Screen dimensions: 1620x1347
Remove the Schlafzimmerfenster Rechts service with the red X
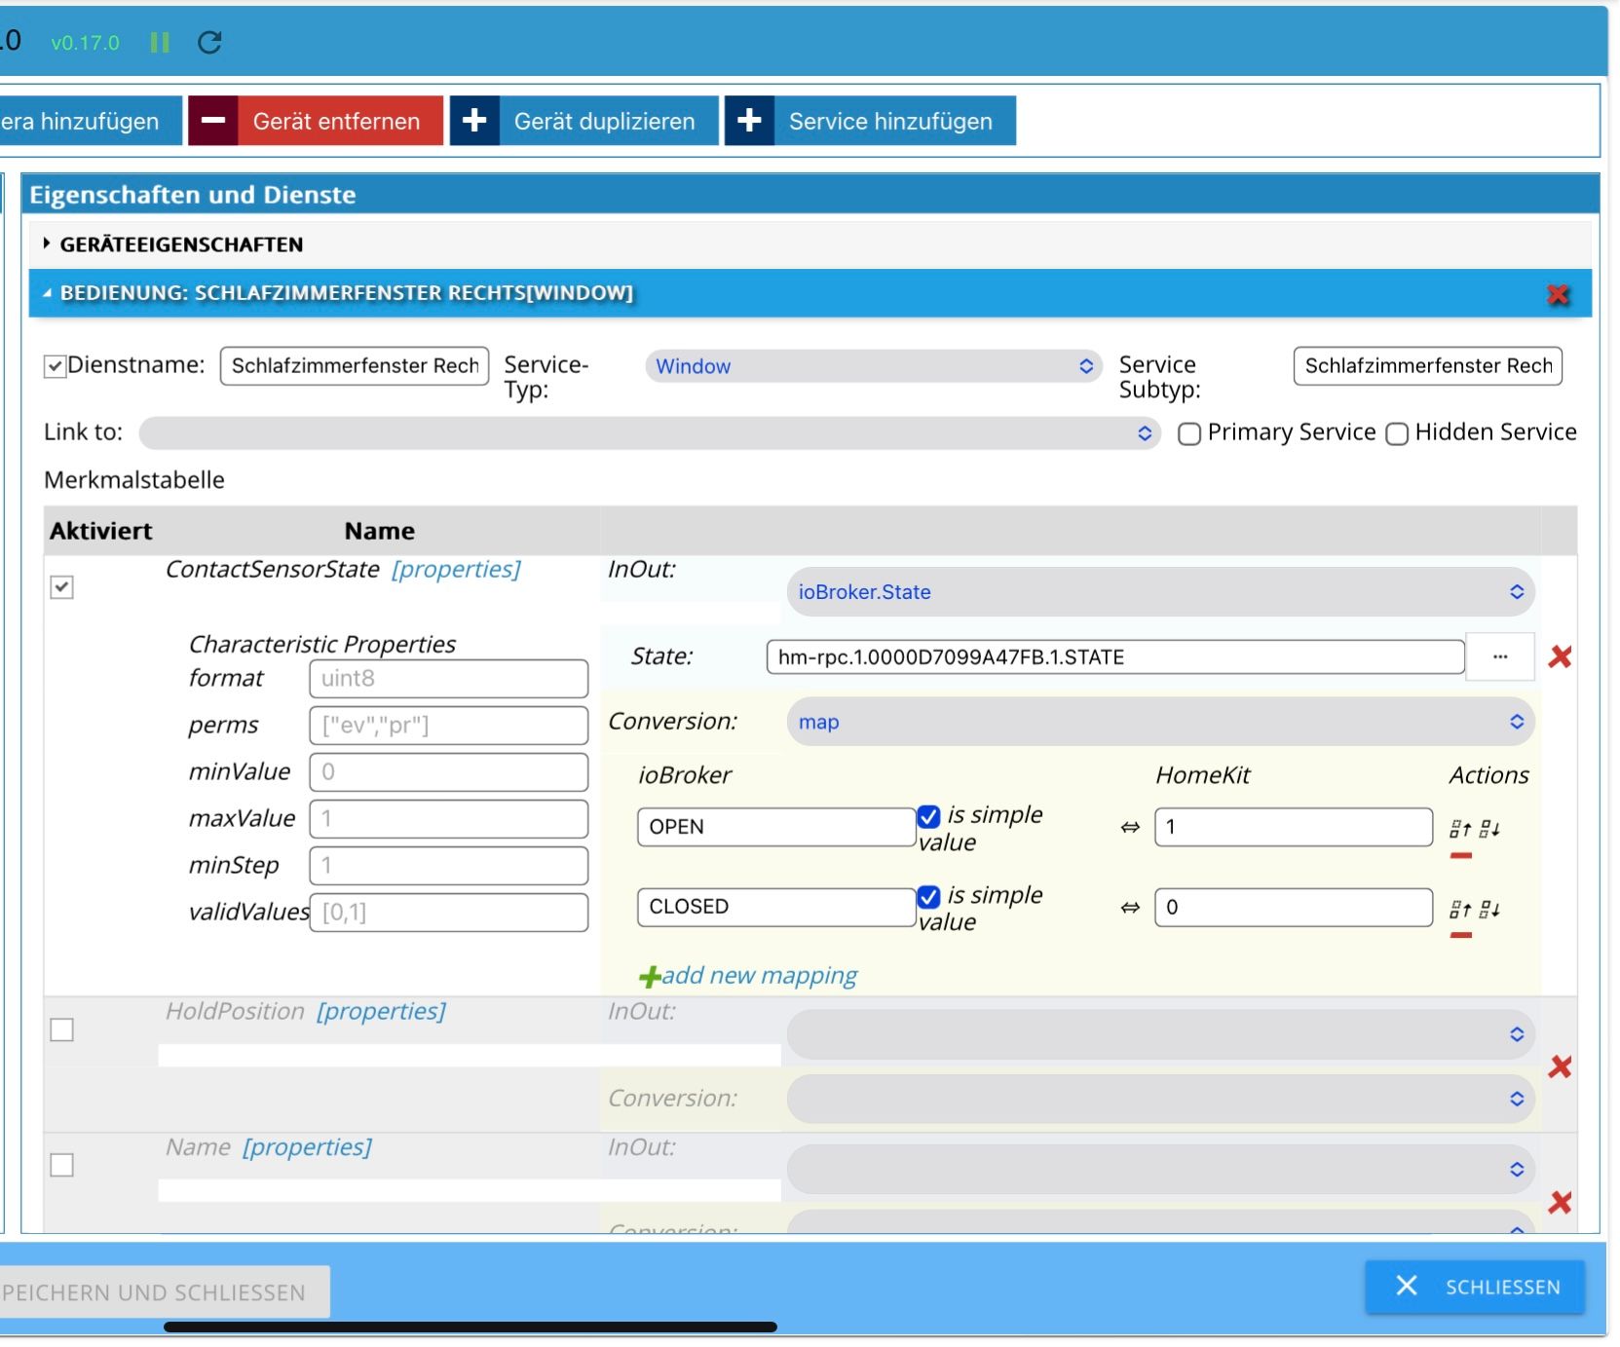(1558, 294)
